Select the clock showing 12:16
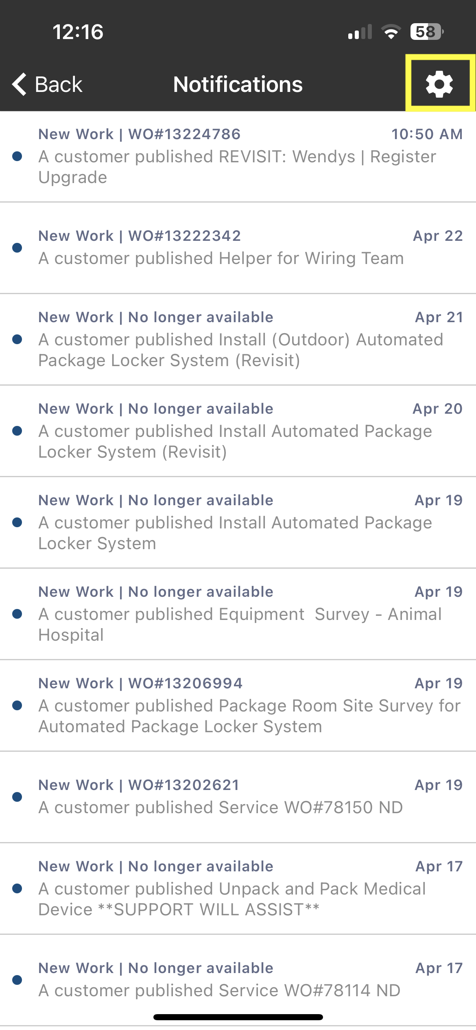This screenshot has width=476, height=1030. 78,32
